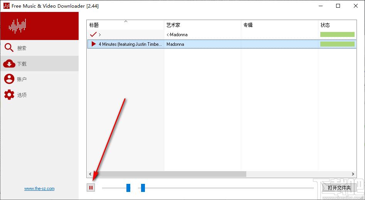Click the app icon in title bar

click(7, 6)
